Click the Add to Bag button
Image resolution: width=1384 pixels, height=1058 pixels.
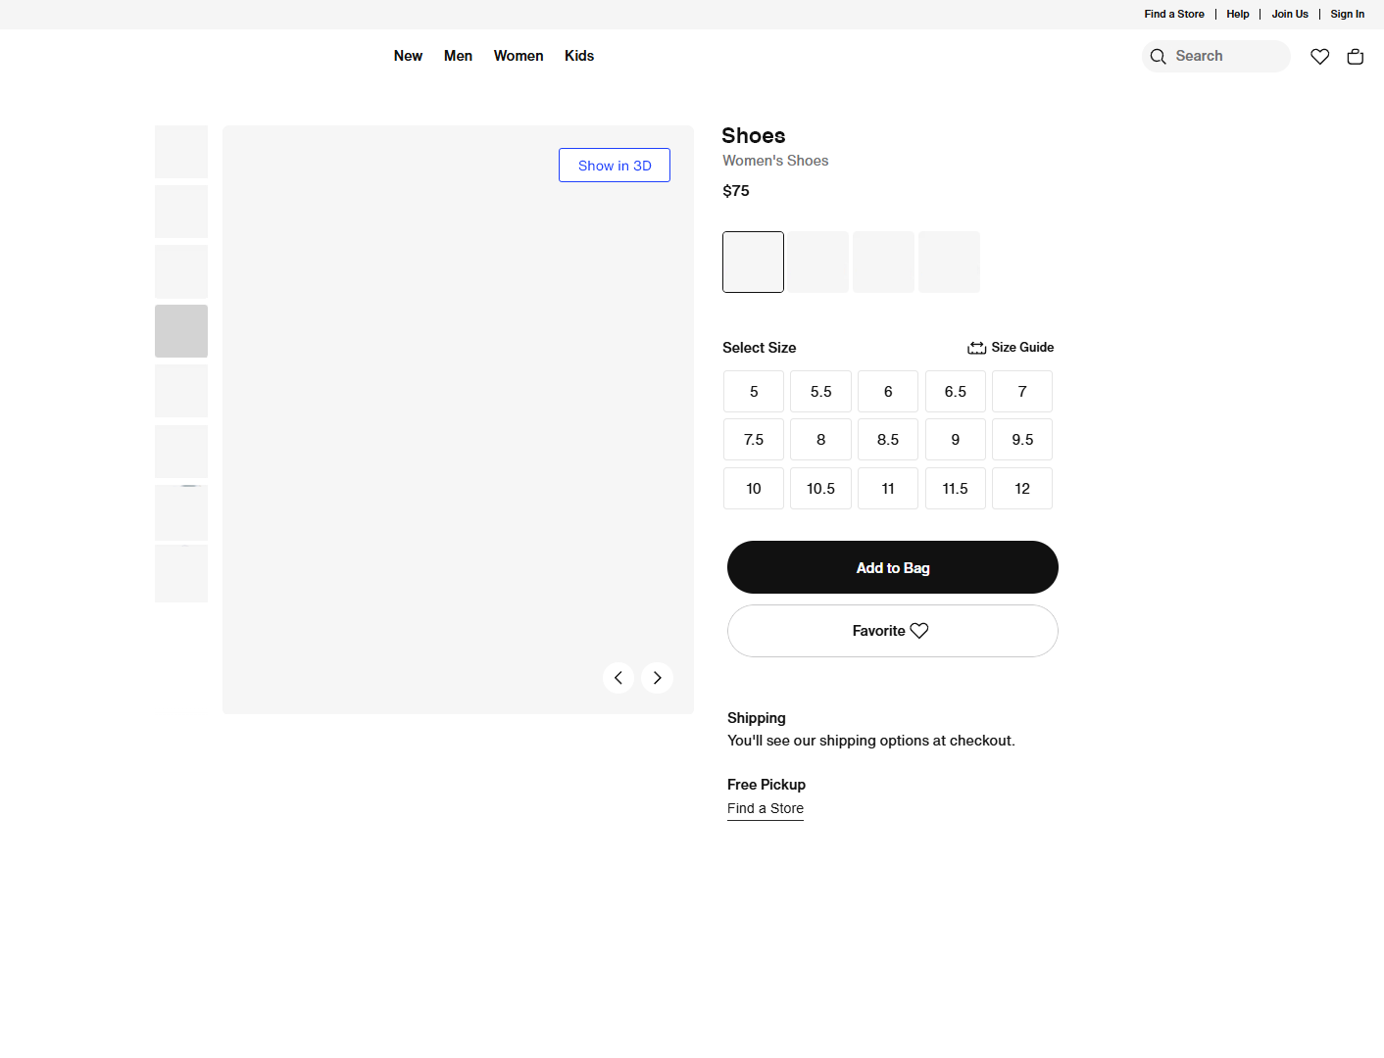(x=892, y=567)
